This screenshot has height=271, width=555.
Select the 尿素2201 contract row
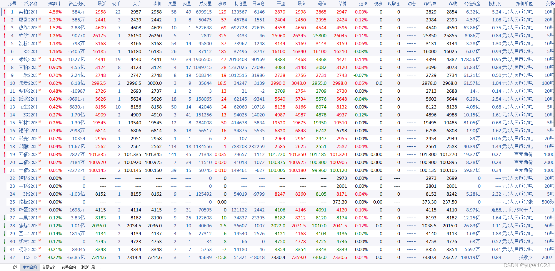tap(277, 20)
